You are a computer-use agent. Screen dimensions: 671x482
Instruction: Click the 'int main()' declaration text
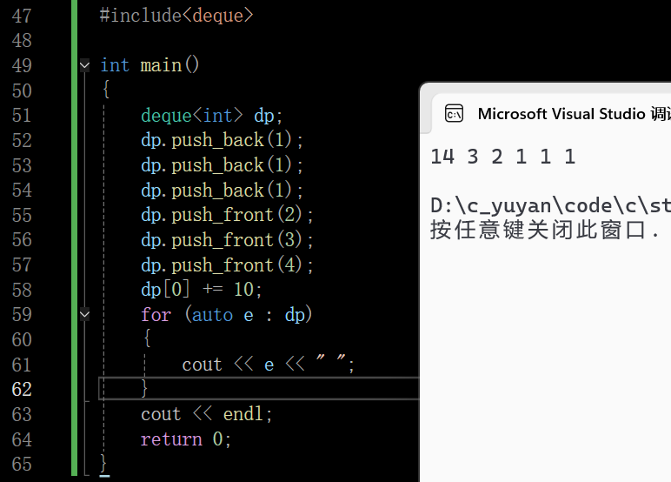(x=149, y=65)
